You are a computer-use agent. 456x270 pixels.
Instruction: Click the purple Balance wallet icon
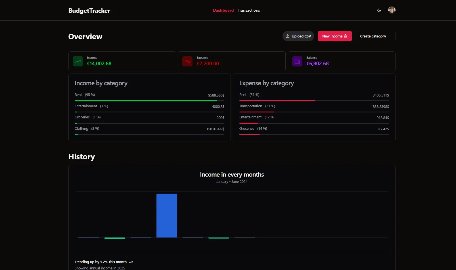click(x=297, y=61)
